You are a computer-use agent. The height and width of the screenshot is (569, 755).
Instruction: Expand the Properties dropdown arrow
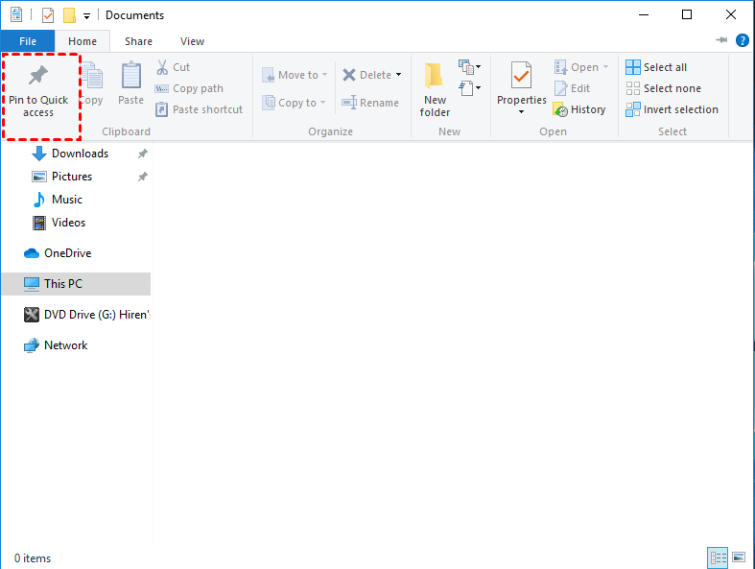coord(521,112)
